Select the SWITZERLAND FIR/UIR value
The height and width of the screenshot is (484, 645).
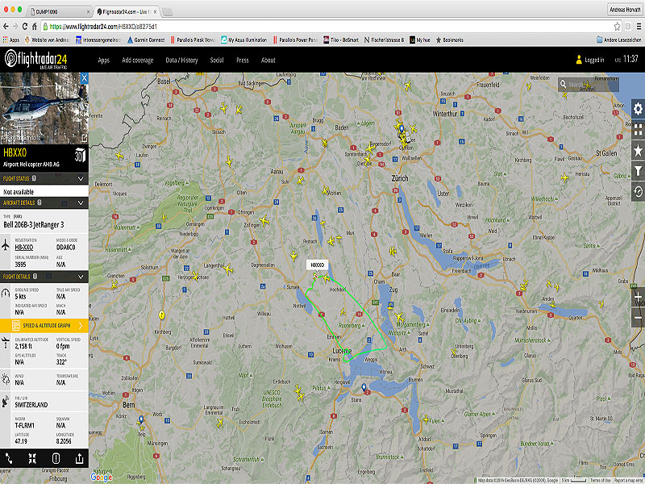pos(31,405)
